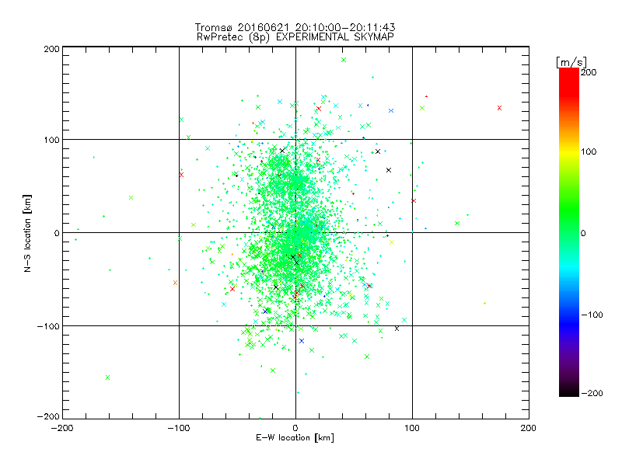The height and width of the screenshot is (466, 622).
Task: Click the y-axis tick label -100
Action: pos(48,326)
